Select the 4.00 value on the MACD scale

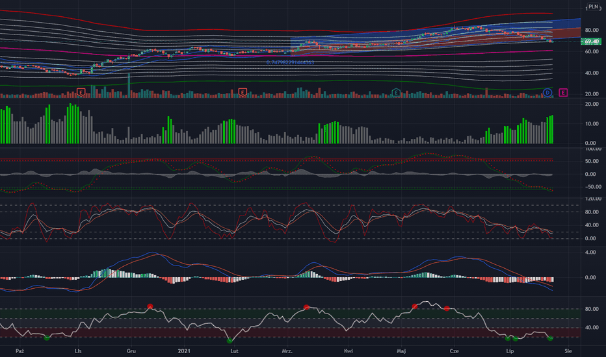click(x=590, y=252)
